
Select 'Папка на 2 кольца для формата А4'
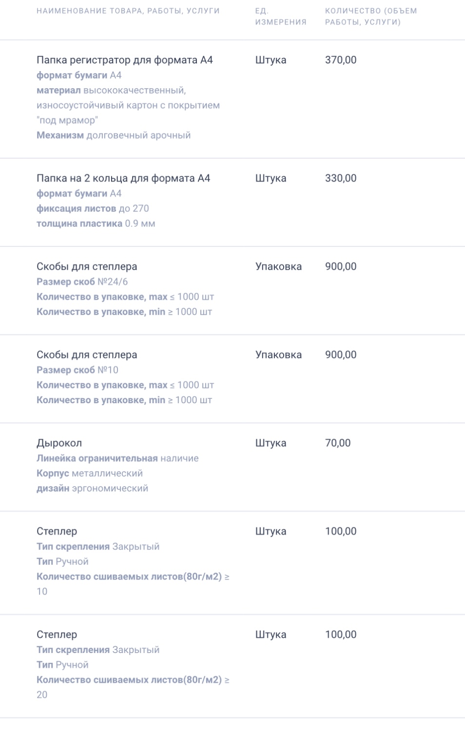pos(123,178)
